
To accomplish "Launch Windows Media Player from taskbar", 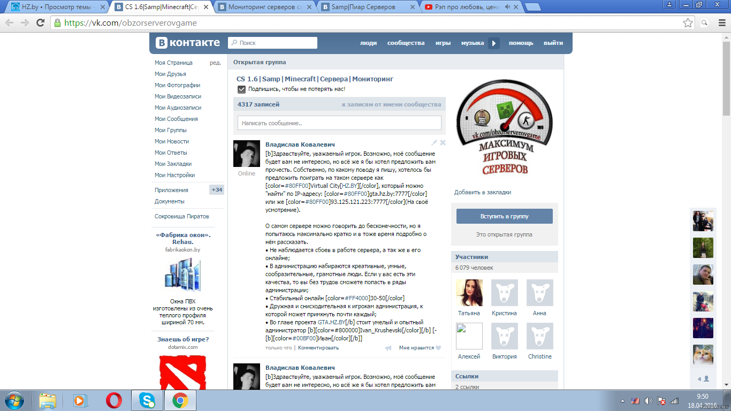I will (x=80, y=400).
